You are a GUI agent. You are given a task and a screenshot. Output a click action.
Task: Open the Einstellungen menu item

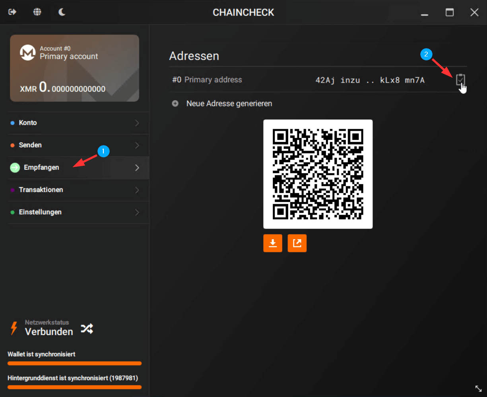78,212
